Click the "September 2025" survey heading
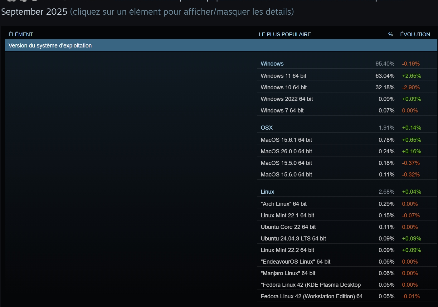Screen dimensions: 438x307 34,12
